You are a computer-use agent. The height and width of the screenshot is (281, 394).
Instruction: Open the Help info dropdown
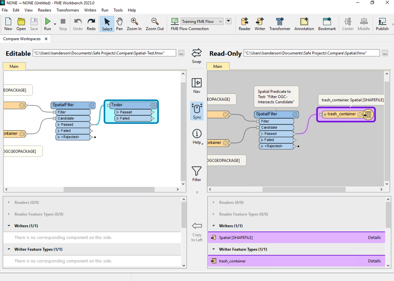coord(197,137)
